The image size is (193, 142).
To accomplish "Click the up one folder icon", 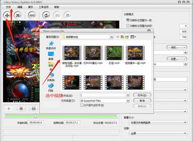I will click(x=122, y=37).
